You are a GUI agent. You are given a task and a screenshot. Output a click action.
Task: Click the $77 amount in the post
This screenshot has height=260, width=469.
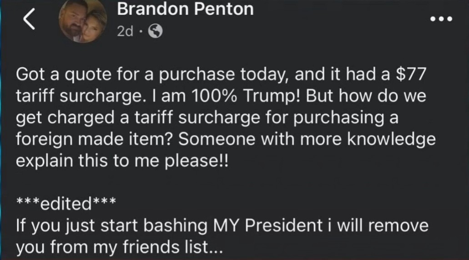tap(410, 74)
